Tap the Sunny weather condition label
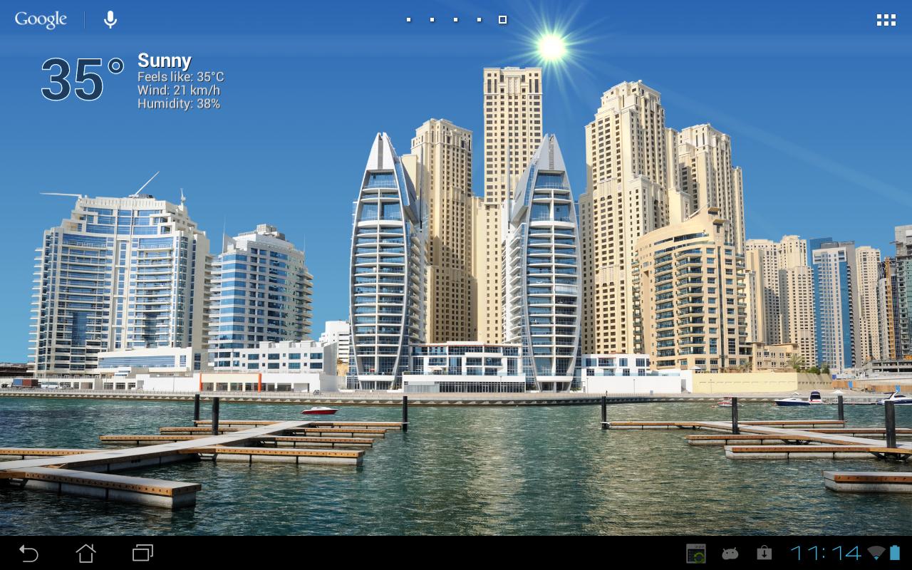Screen dimensions: 912x570 coord(164,61)
